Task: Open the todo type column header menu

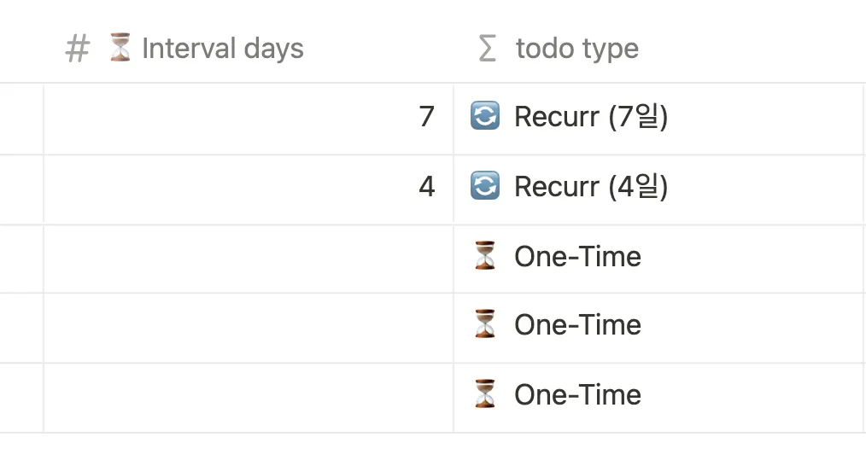Action: tap(577, 49)
